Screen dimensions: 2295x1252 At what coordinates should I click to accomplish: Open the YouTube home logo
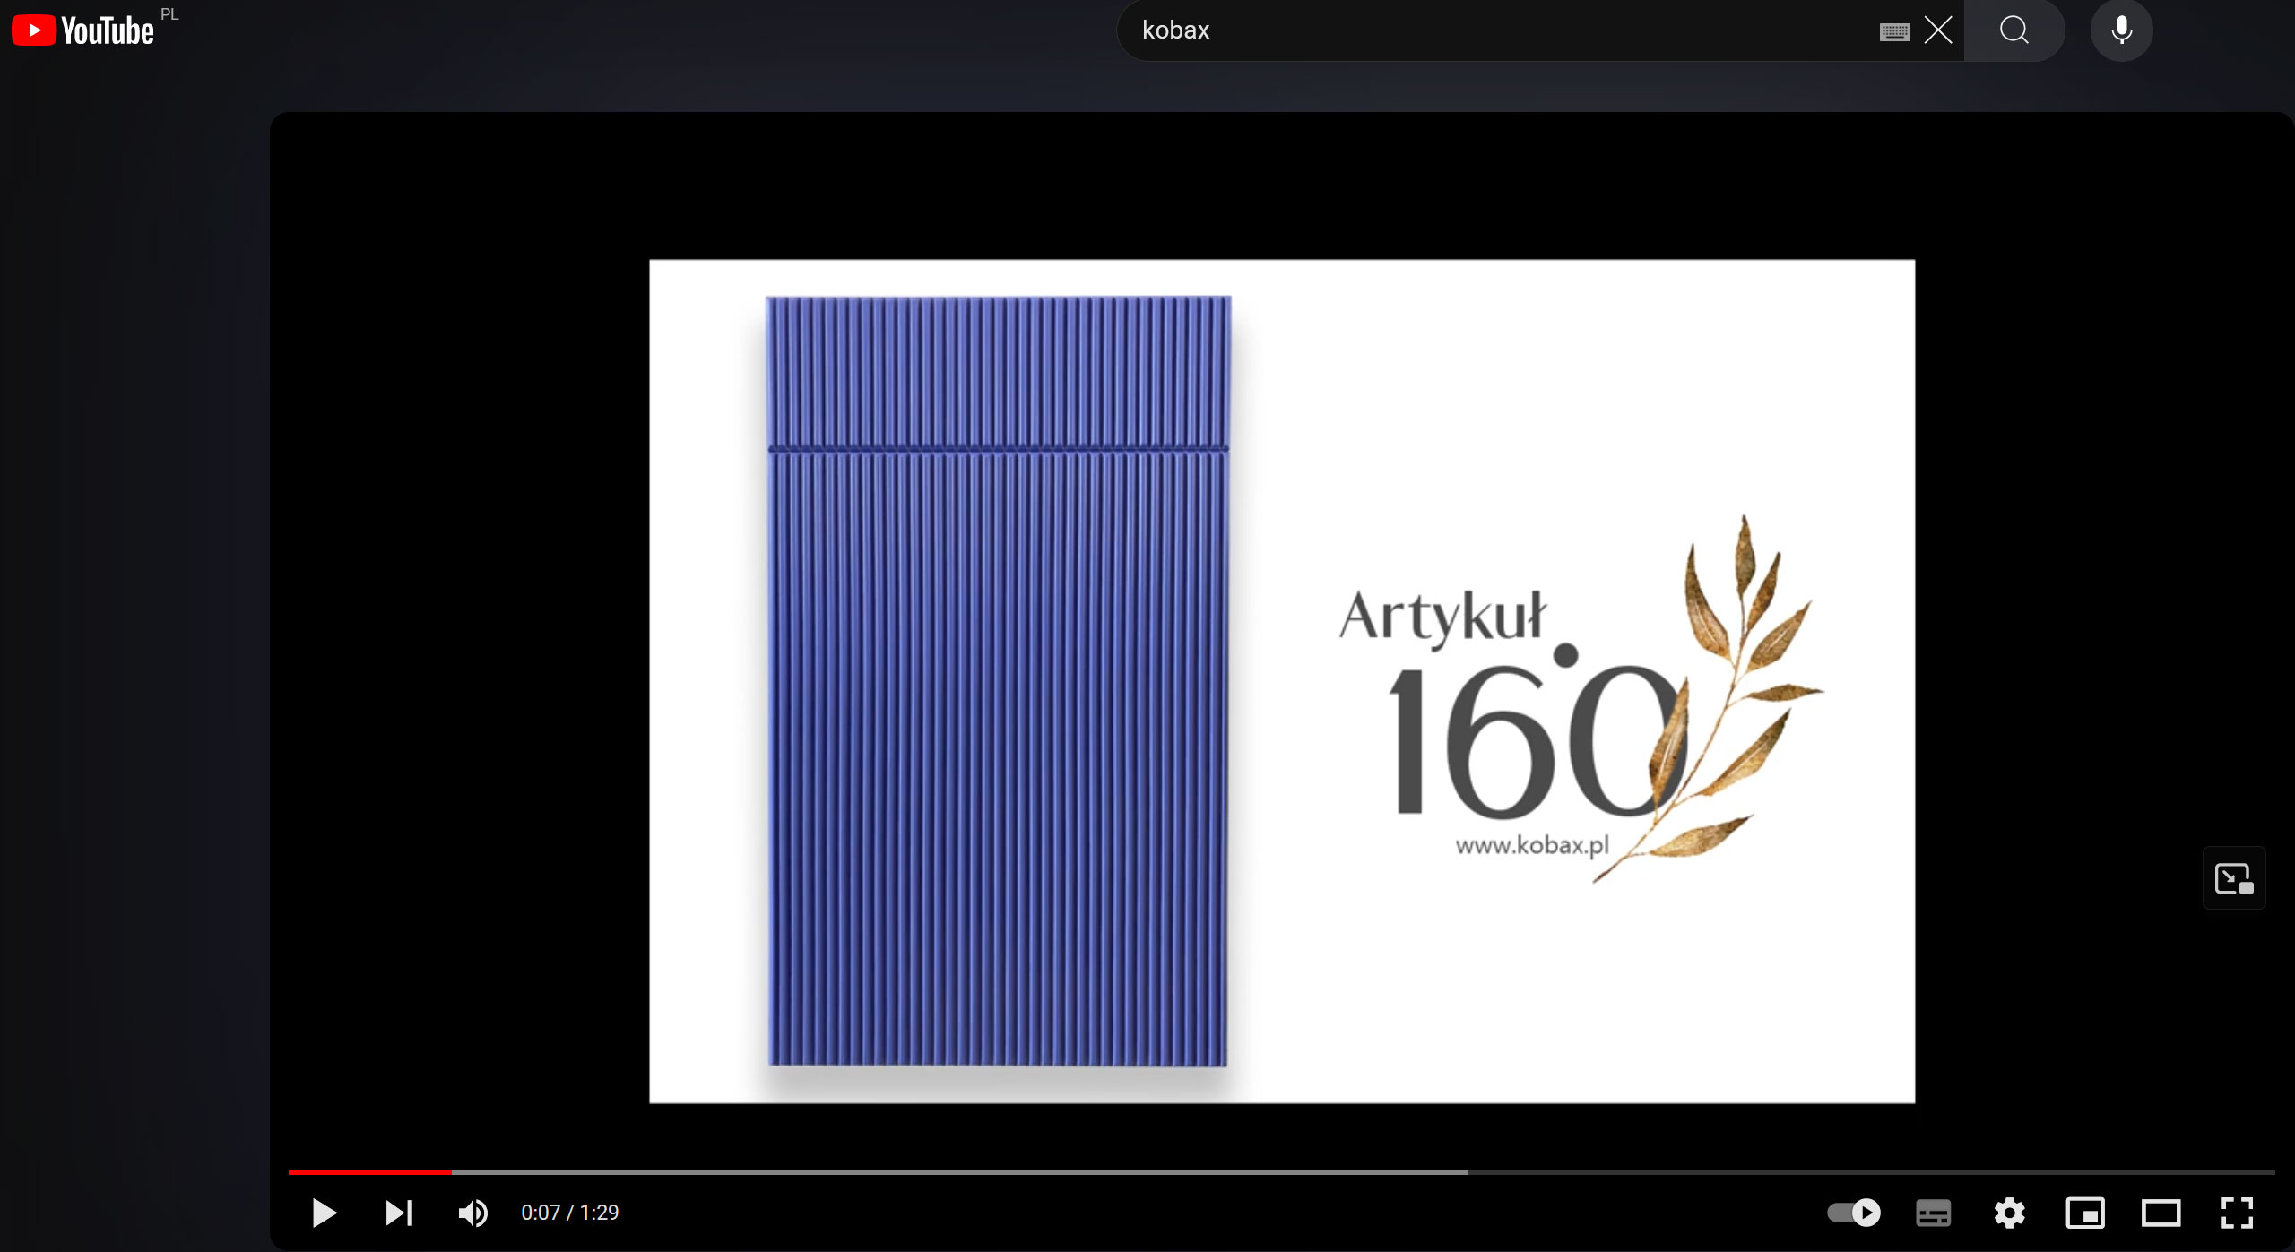[82, 30]
